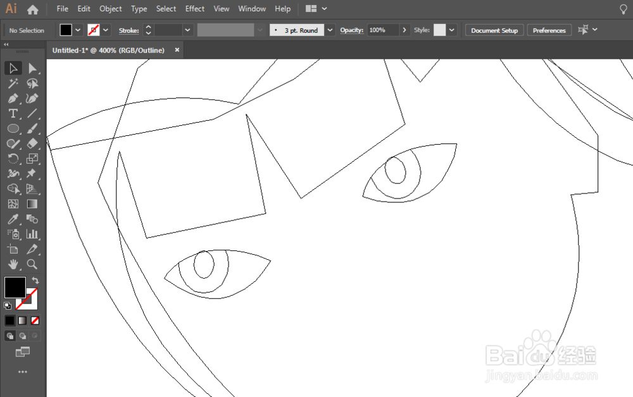Activate the Curvature tool
The height and width of the screenshot is (397, 633).
pos(32,99)
